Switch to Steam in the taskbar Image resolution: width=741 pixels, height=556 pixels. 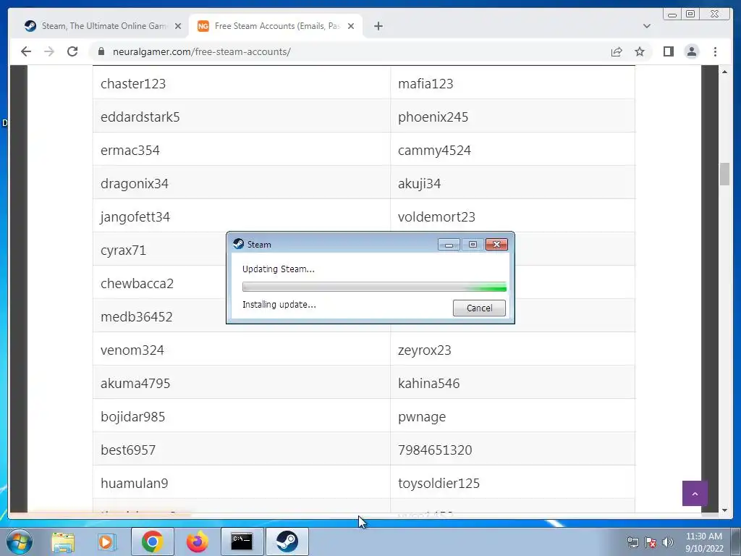287,542
